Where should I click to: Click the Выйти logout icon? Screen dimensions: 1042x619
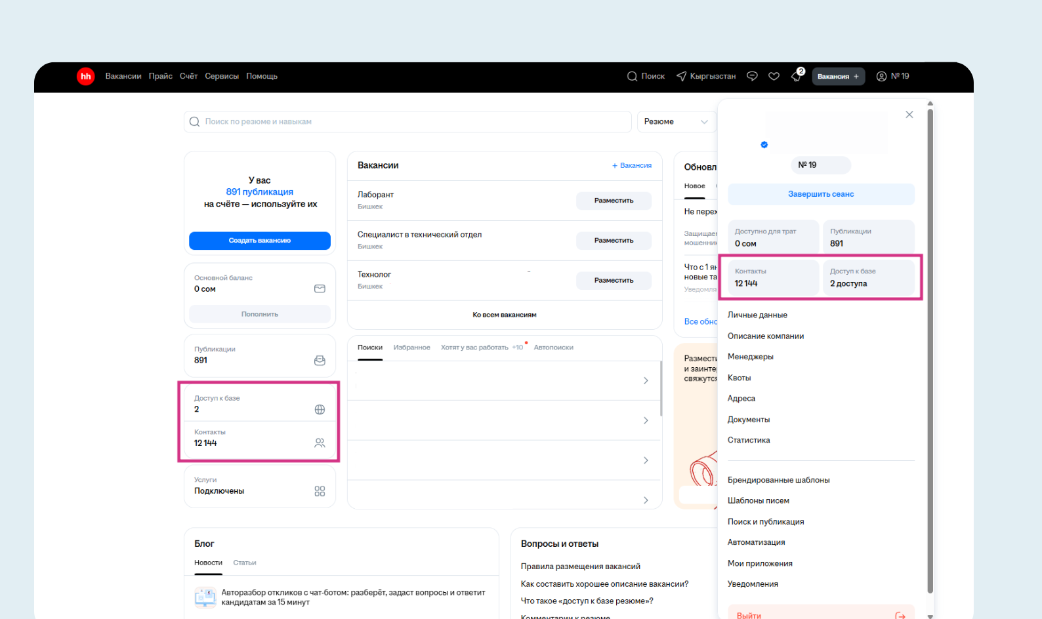click(x=900, y=615)
